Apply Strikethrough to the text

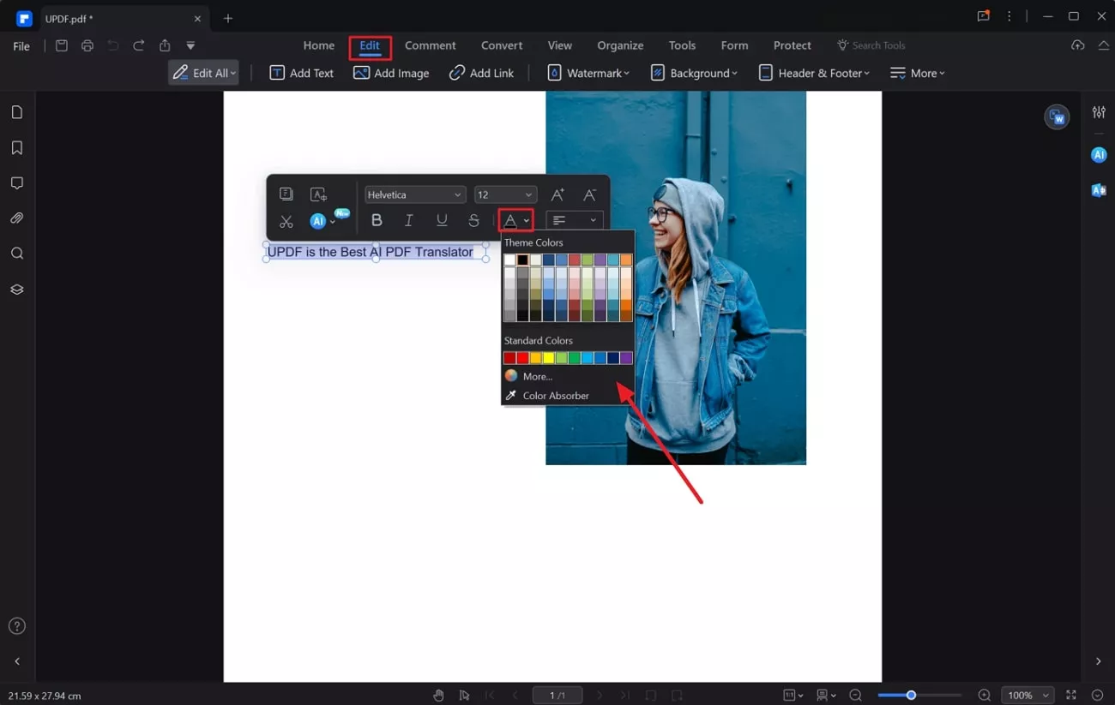(473, 221)
